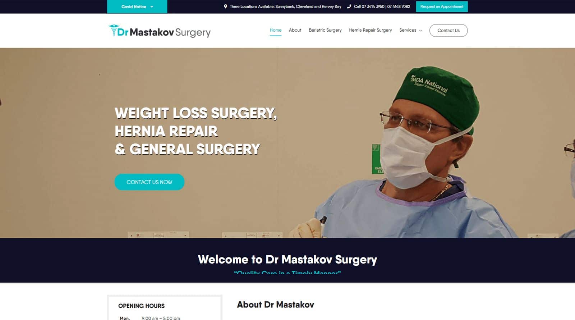This screenshot has width=575, height=320.
Task: Click the Opening Hours card
Action: (x=165, y=308)
